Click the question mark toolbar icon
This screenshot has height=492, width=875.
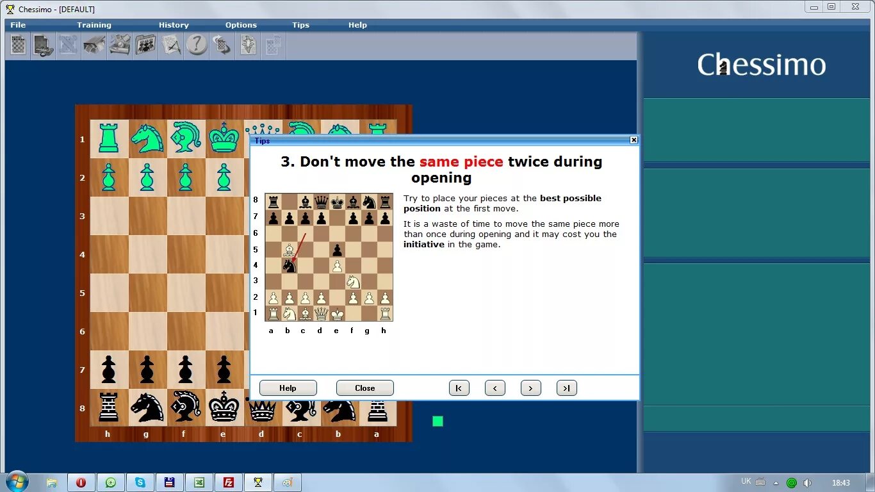click(x=197, y=45)
